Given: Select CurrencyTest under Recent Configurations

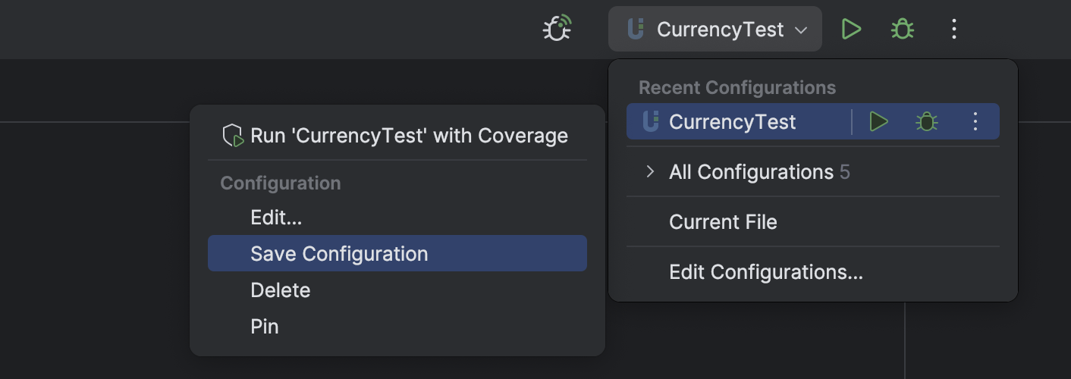Looking at the screenshot, I should [732, 122].
